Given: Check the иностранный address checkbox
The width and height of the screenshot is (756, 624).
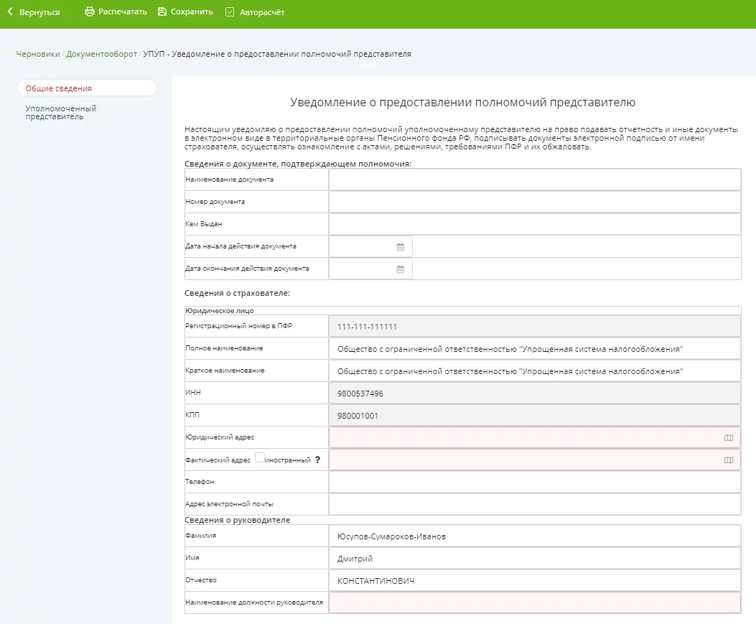Looking at the screenshot, I should point(260,458).
